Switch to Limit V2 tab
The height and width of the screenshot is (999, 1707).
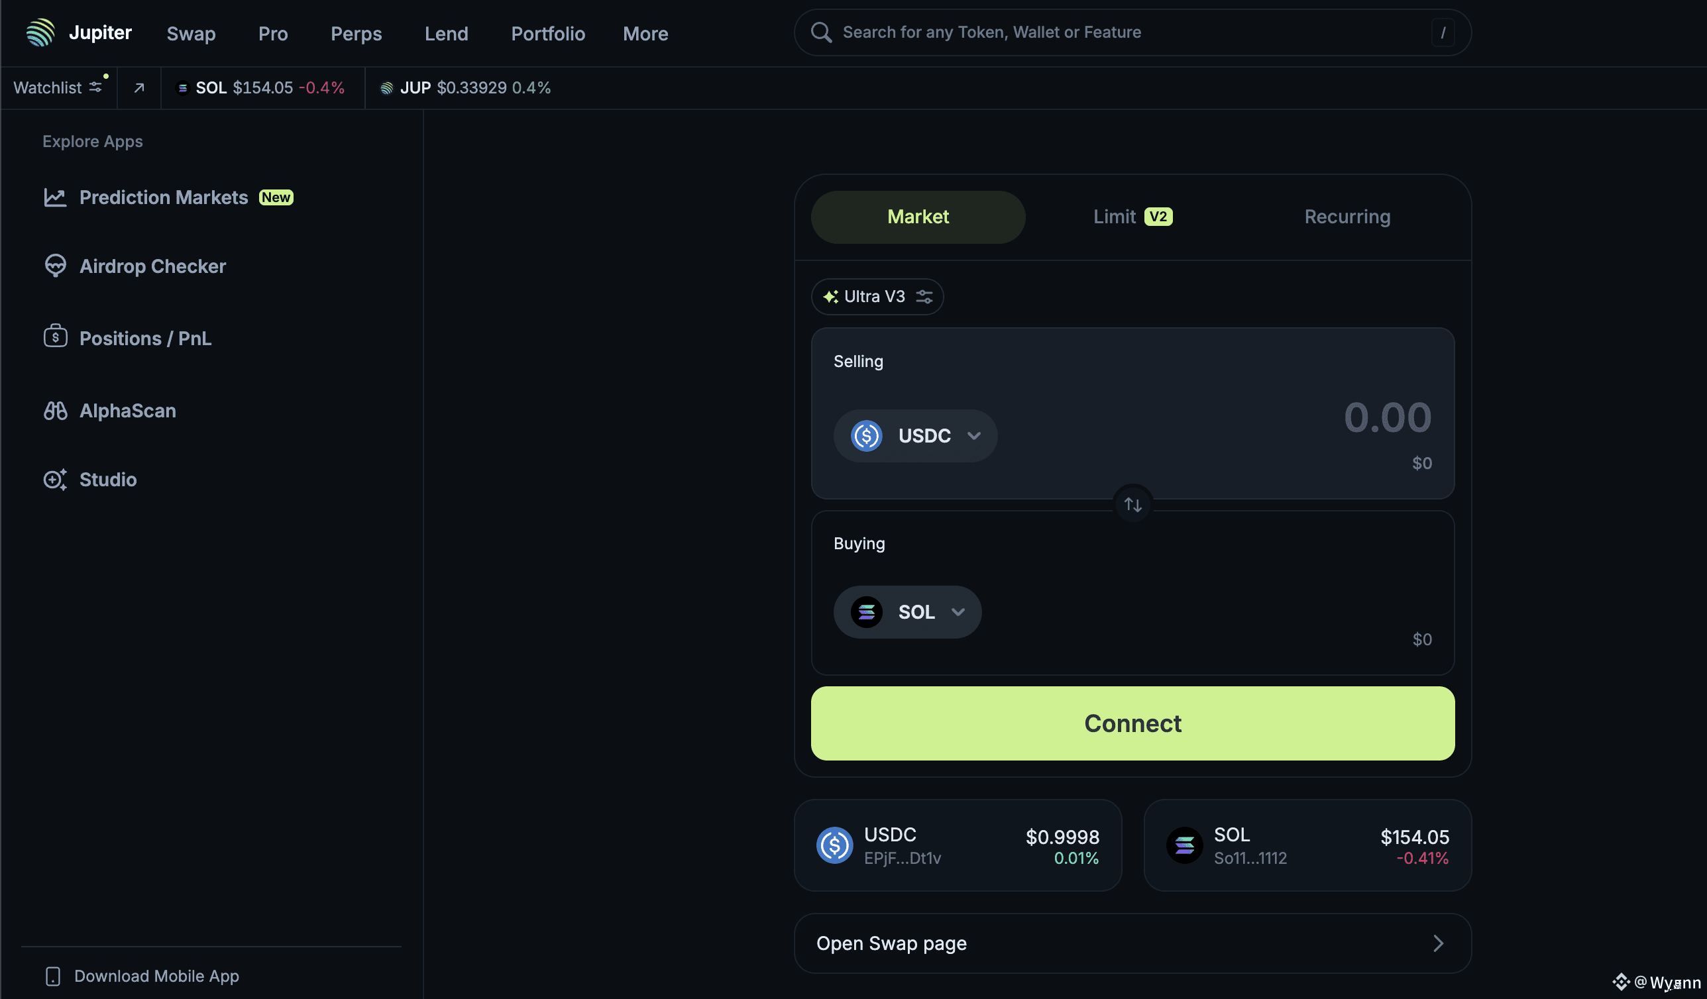coord(1132,217)
